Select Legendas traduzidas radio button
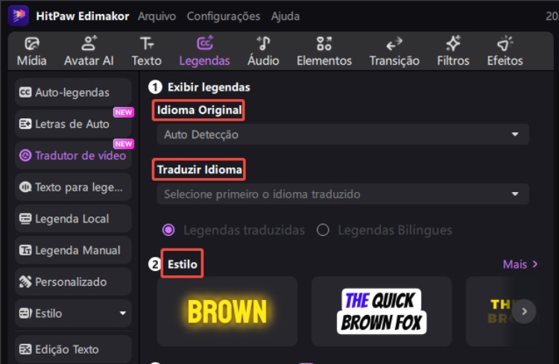This screenshot has height=364, width=559. 168,230
